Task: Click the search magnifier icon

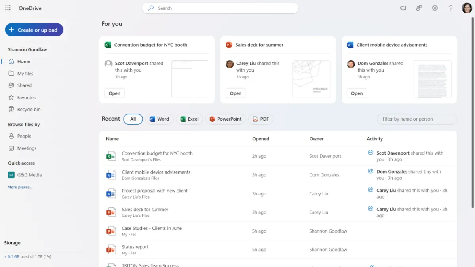Action: [151, 8]
